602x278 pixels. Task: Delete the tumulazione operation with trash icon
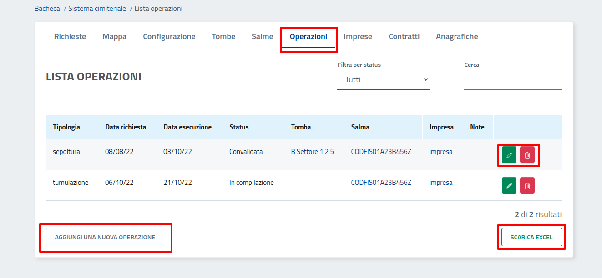(x=527, y=185)
